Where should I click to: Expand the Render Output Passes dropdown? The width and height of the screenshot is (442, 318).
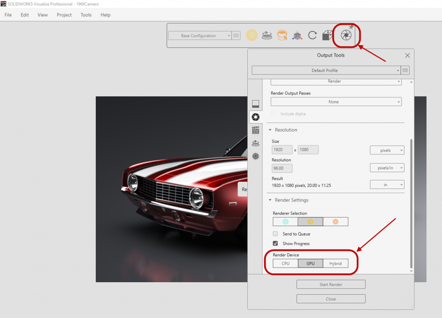(x=336, y=102)
